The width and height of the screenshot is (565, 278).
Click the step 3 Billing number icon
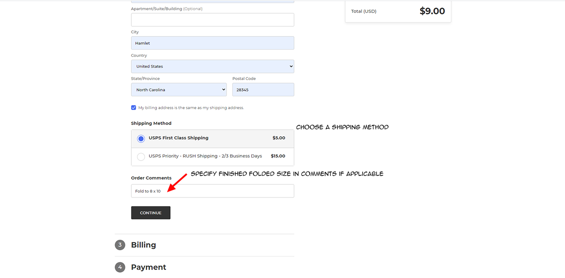point(120,245)
